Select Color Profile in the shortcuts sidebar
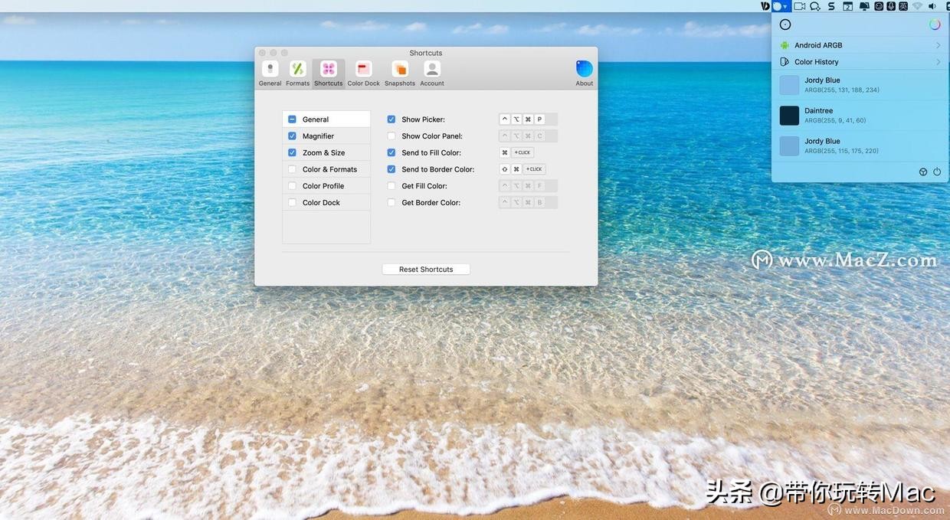Viewport: 950px width, 520px height. point(320,185)
